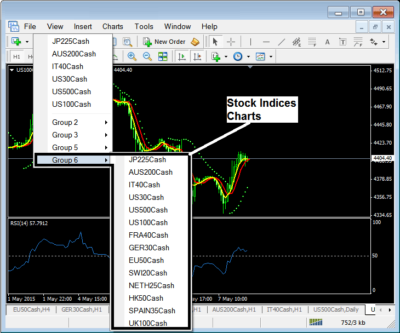The width and height of the screenshot is (400, 333).
Task: Click the MetaTrader application icon in menu bar
Action: pos(14,26)
